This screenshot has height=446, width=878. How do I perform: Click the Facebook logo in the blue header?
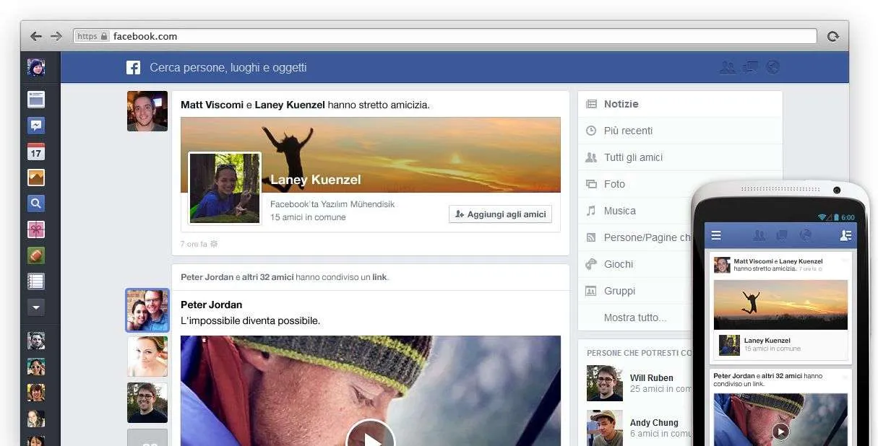point(133,67)
